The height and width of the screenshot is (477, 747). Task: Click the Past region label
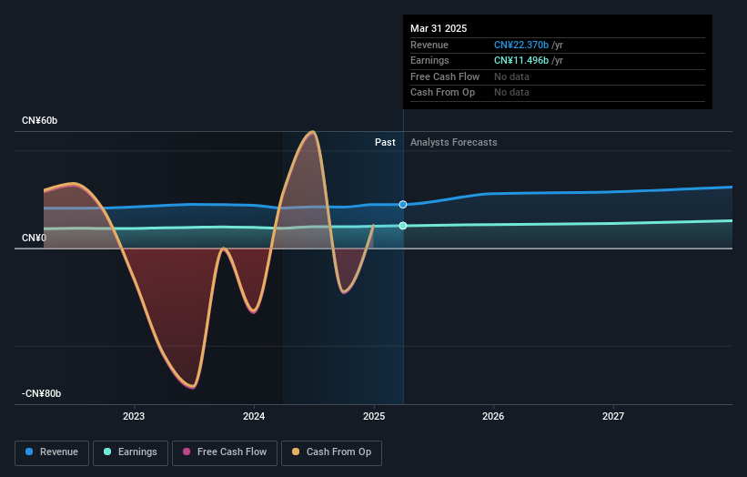pos(385,142)
